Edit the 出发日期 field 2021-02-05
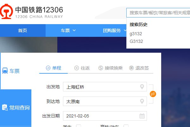This screenshot has height=127, width=190. (105, 116)
